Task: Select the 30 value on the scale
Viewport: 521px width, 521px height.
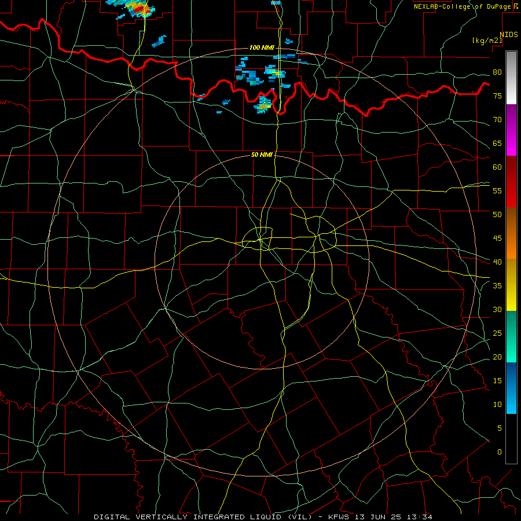Action: pos(497,309)
